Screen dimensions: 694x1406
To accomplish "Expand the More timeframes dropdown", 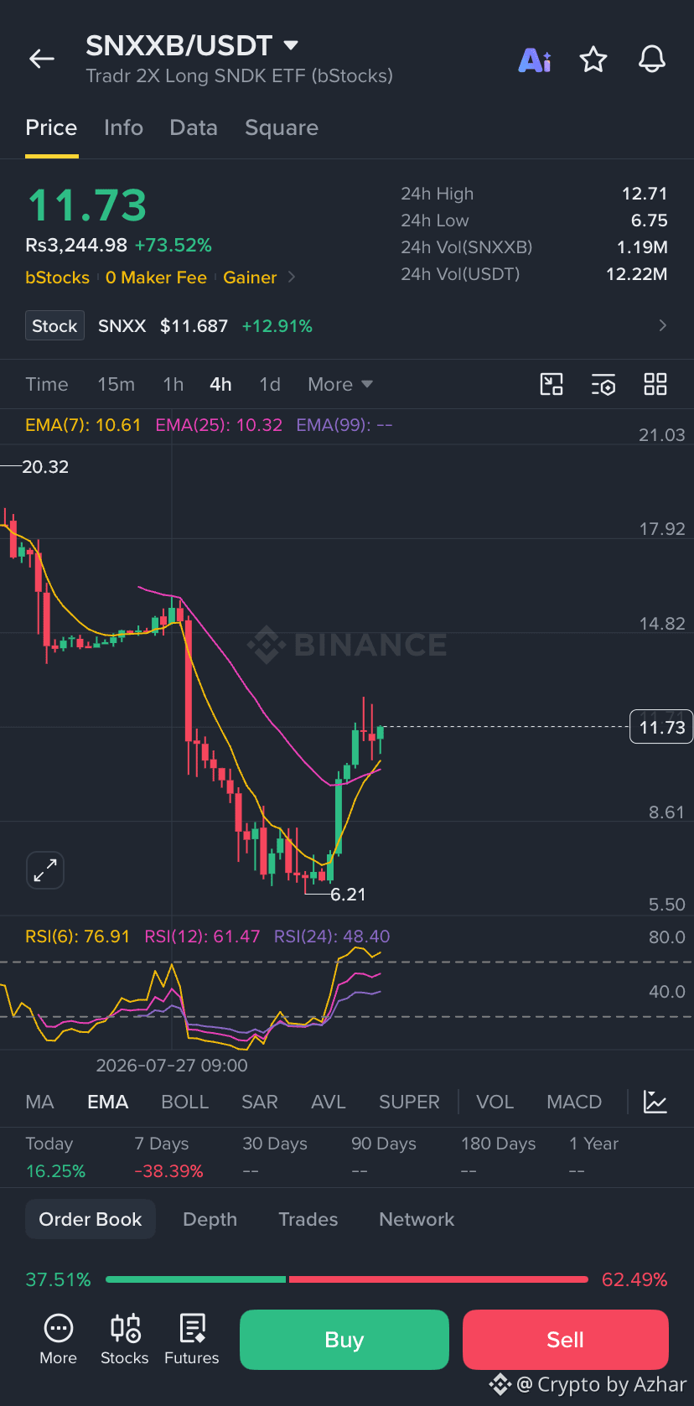I will (x=339, y=384).
